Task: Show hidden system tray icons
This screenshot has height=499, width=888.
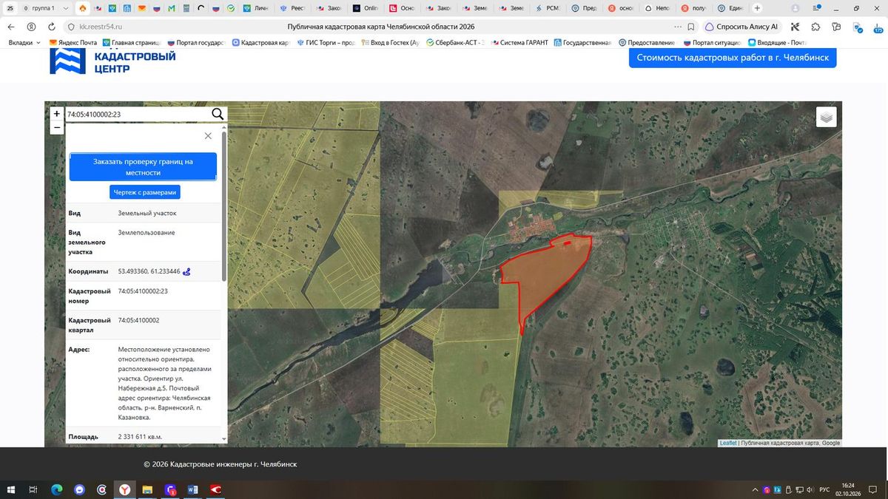Action: (756, 489)
